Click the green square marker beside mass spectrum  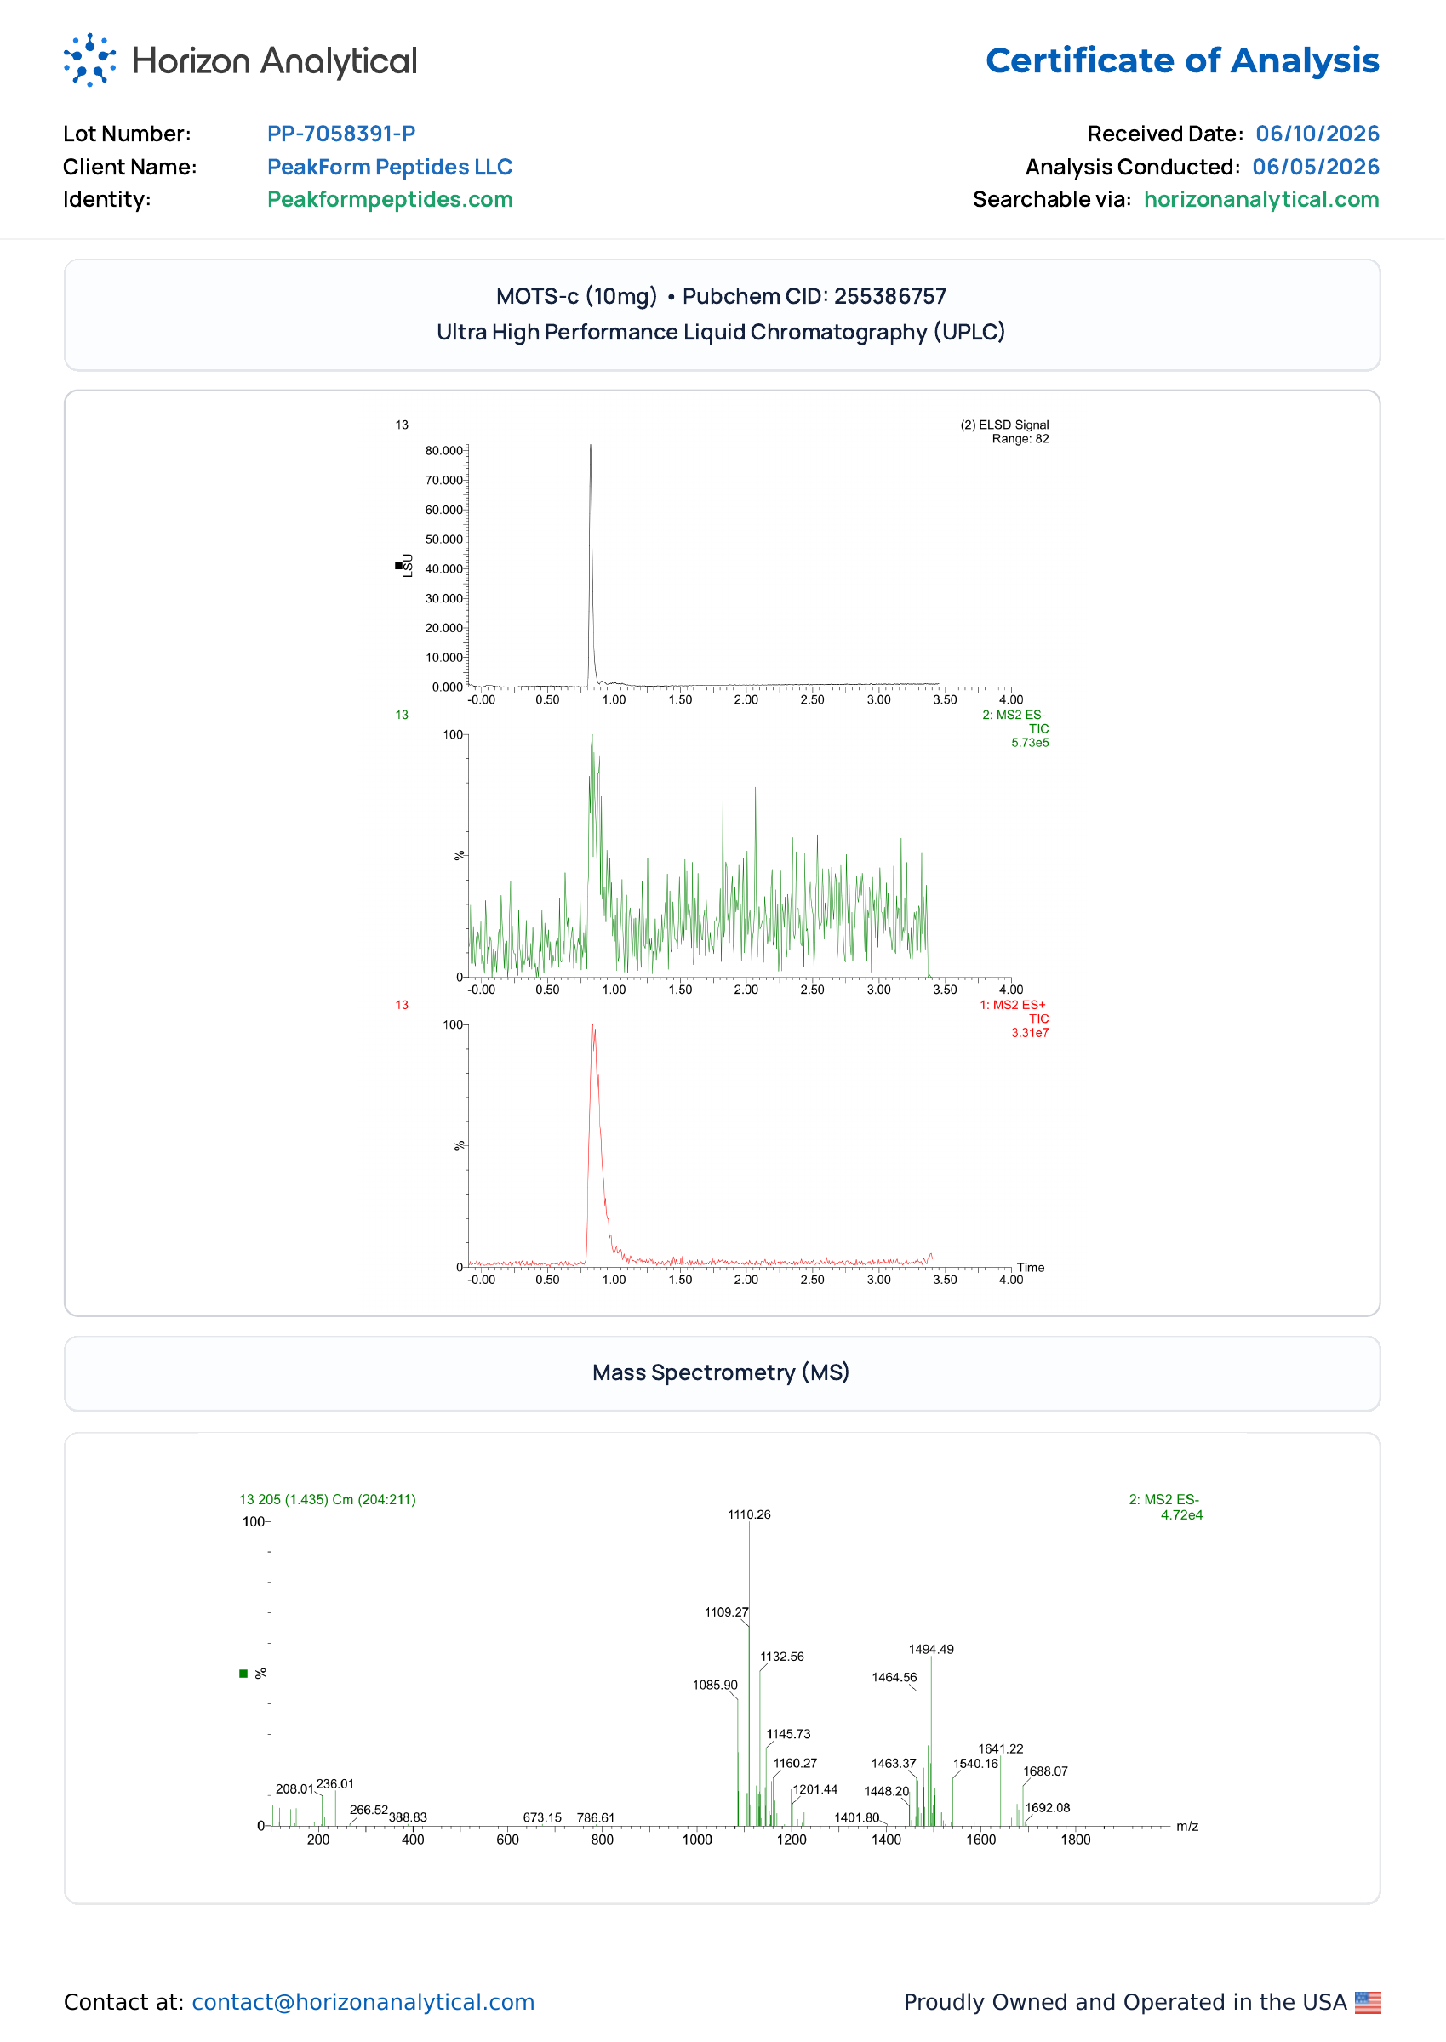pos(243,1674)
